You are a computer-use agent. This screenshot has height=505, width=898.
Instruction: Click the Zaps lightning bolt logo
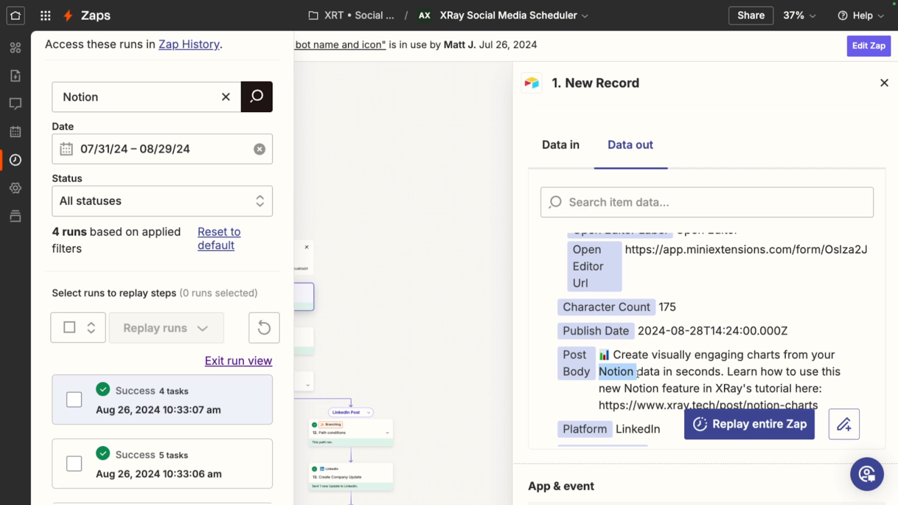(68, 16)
